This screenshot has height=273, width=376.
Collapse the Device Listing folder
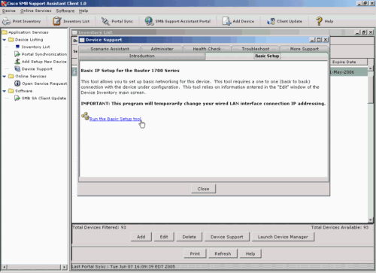coord(5,40)
